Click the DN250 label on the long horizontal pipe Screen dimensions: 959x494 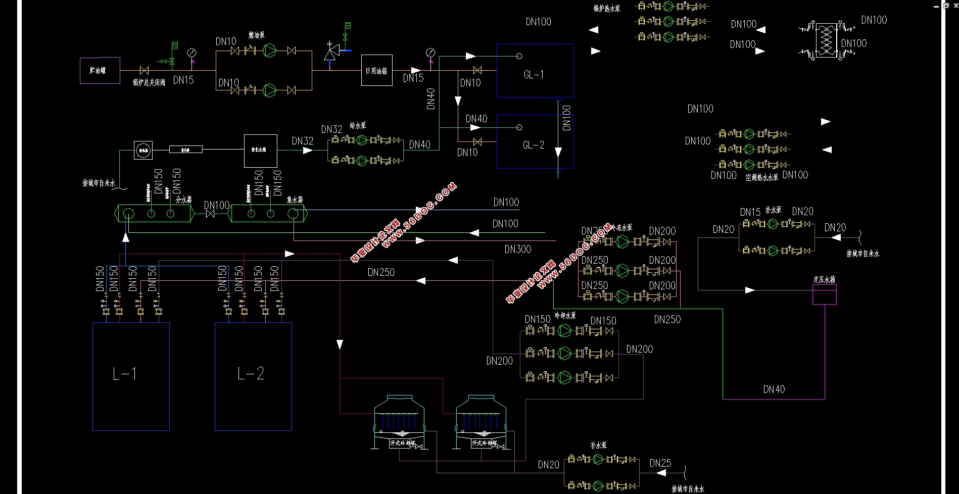[x=381, y=272]
